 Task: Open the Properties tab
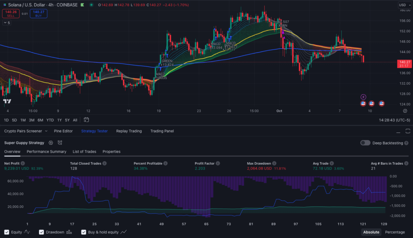(111, 151)
